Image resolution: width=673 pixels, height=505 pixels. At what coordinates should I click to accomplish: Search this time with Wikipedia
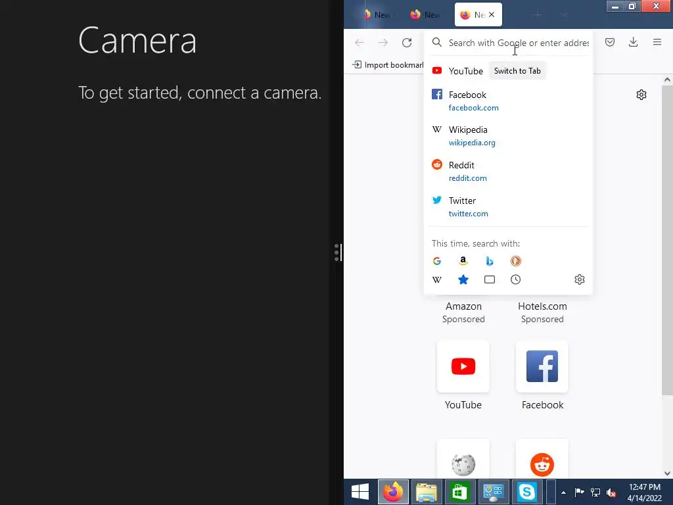tap(437, 279)
